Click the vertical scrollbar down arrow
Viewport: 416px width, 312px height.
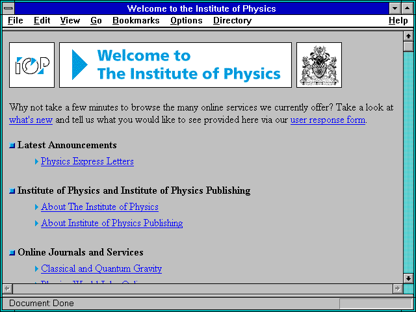(x=408, y=279)
